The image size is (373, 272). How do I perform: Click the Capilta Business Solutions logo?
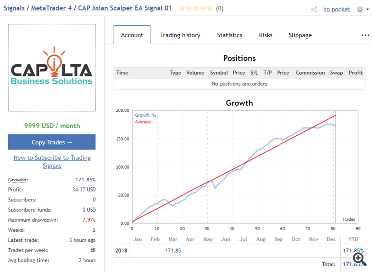pyautogui.click(x=52, y=68)
